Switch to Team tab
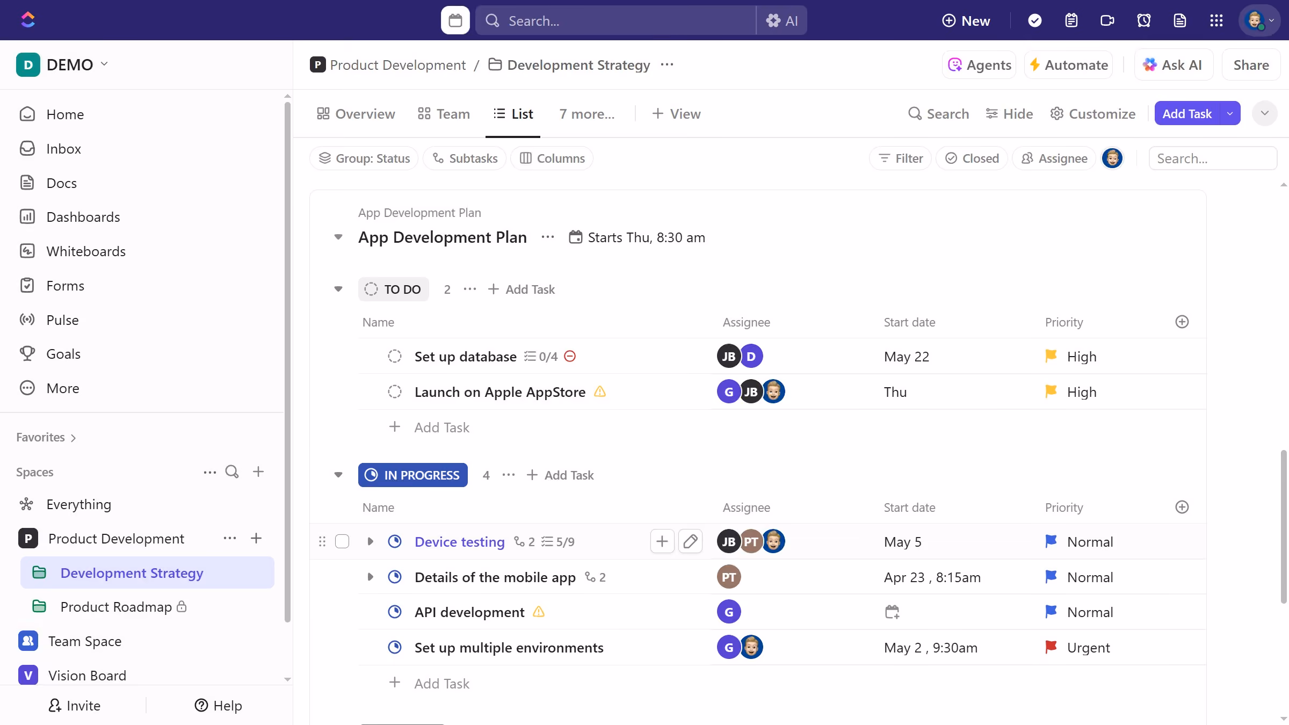The width and height of the screenshot is (1289, 725). point(444,114)
